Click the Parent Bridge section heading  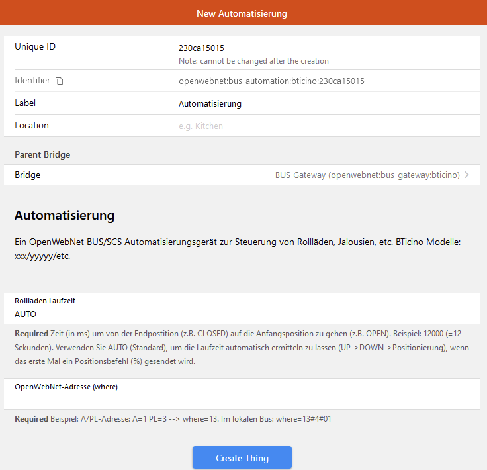tap(42, 154)
